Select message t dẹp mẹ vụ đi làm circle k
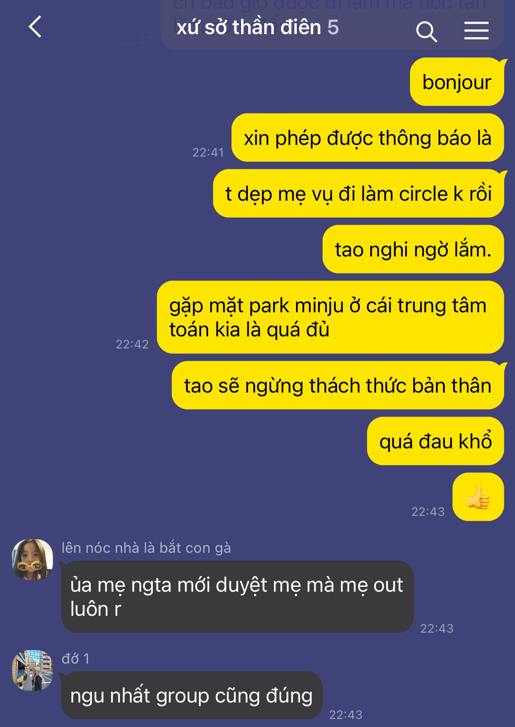This screenshot has height=727, width=515. pyautogui.click(x=359, y=193)
